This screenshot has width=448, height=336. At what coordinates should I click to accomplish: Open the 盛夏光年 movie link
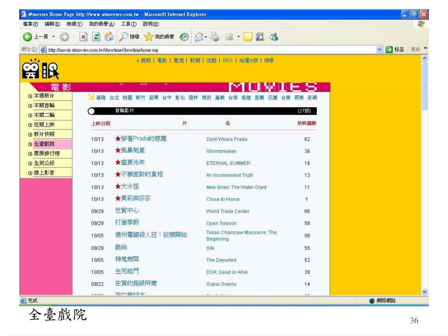click(x=133, y=162)
